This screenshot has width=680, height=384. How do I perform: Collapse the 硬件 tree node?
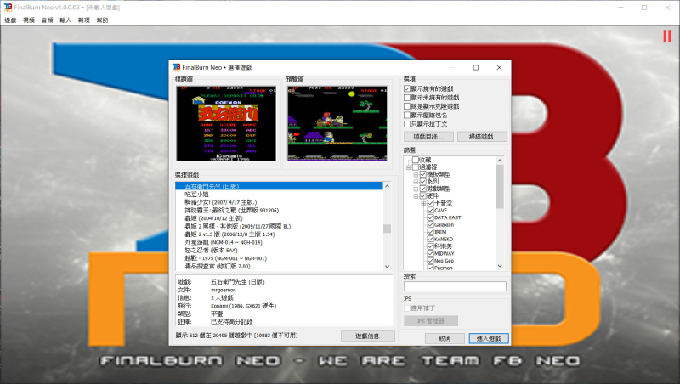click(x=416, y=196)
